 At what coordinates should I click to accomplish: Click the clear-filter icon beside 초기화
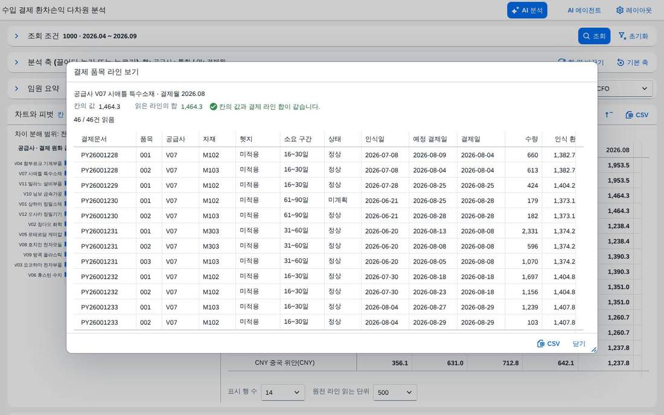point(622,36)
